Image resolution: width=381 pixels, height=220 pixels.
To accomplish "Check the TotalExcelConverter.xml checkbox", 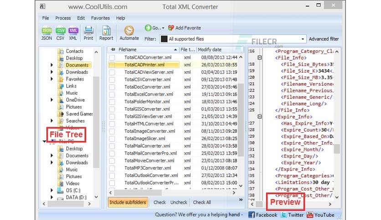I will click(112, 95).
